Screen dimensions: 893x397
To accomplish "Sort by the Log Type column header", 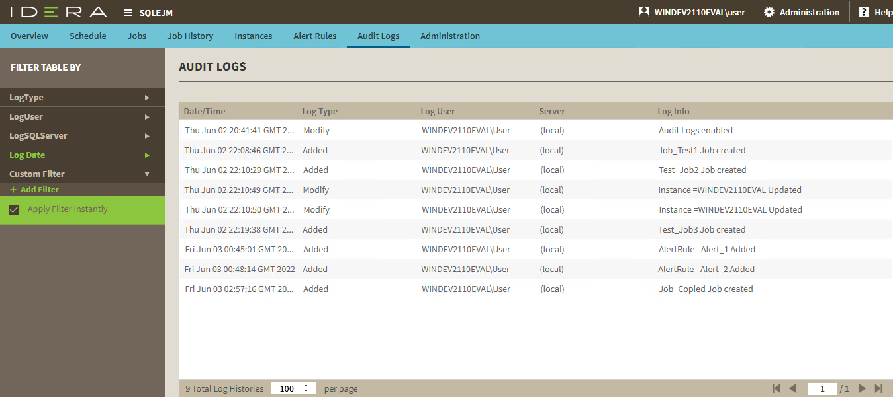I will click(320, 111).
